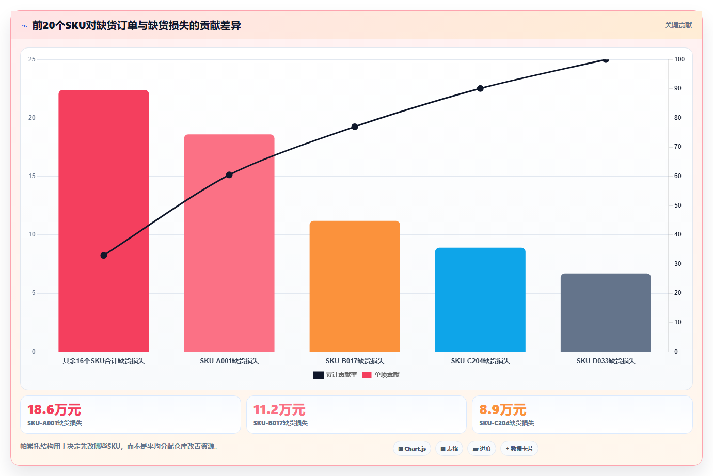Click the cumulative line point above SKU-D033

(606, 60)
